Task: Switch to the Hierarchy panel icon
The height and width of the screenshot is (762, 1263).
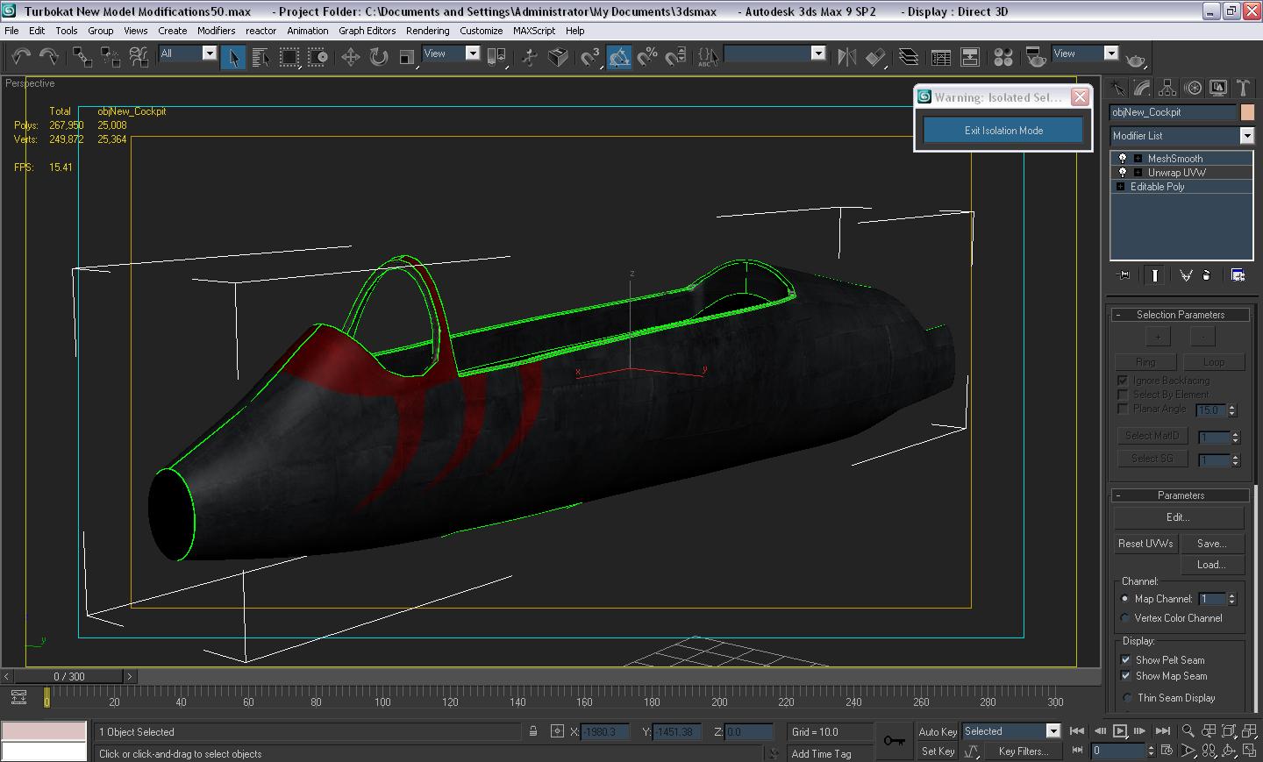Action: (x=1167, y=88)
